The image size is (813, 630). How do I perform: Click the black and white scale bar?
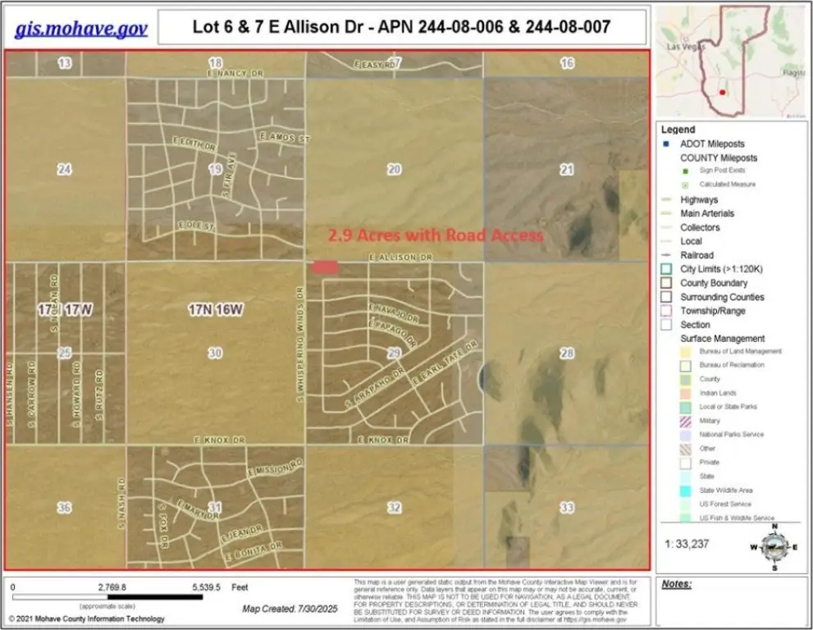109,597
